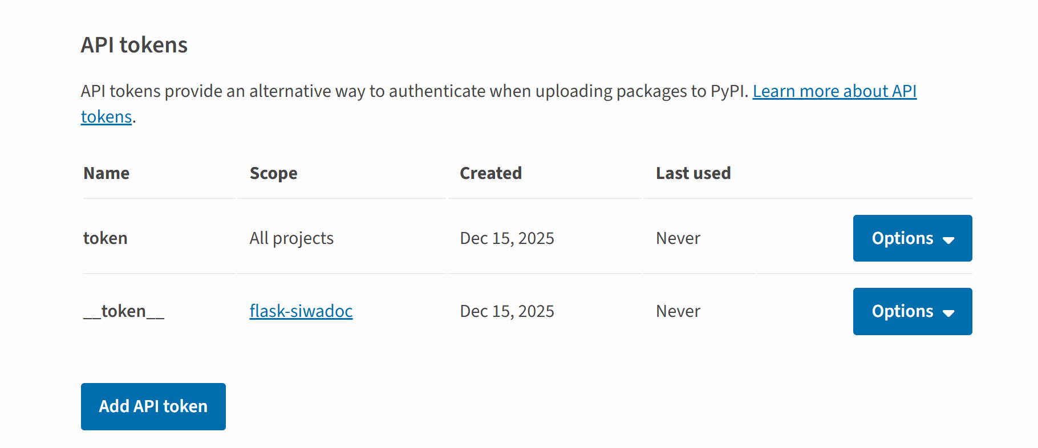This screenshot has width=1038, height=448.
Task: Click 'Never' in the All projects token row
Action: click(678, 238)
